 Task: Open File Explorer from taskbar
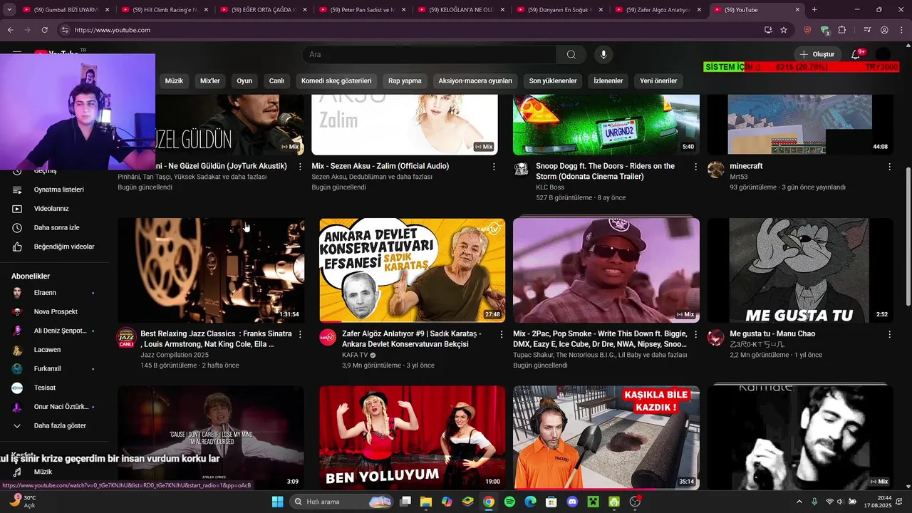pos(425,502)
